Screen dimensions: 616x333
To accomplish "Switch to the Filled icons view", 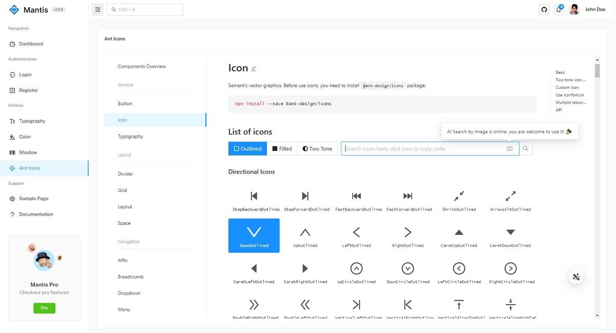I will (x=282, y=148).
